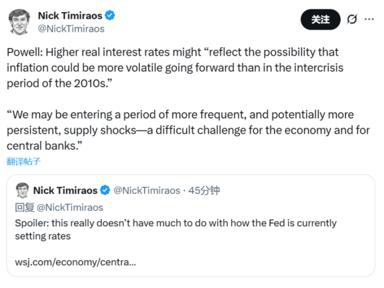Viewport: 384px width, 288px height.
Task: Open the wsj.com/economy link
Action: click(75, 261)
